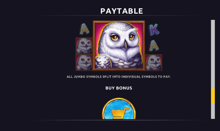
Task: Click the jumbo symbols split description text
Action: (x=119, y=77)
